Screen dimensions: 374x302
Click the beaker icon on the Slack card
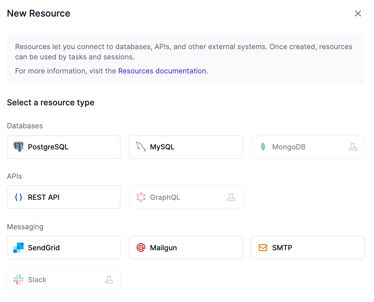(109, 280)
